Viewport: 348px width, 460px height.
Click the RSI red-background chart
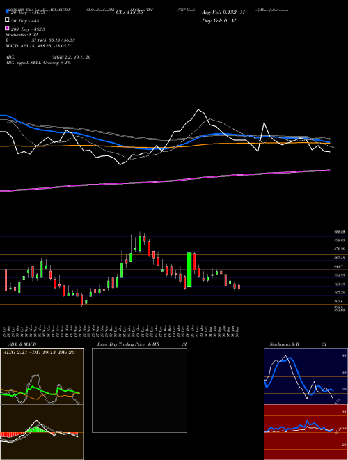(x=306, y=432)
